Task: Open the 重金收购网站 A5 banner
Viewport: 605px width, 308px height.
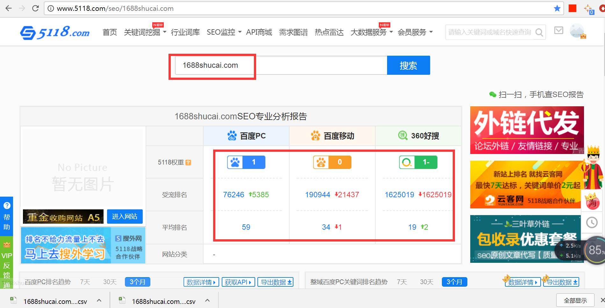Action: click(63, 217)
